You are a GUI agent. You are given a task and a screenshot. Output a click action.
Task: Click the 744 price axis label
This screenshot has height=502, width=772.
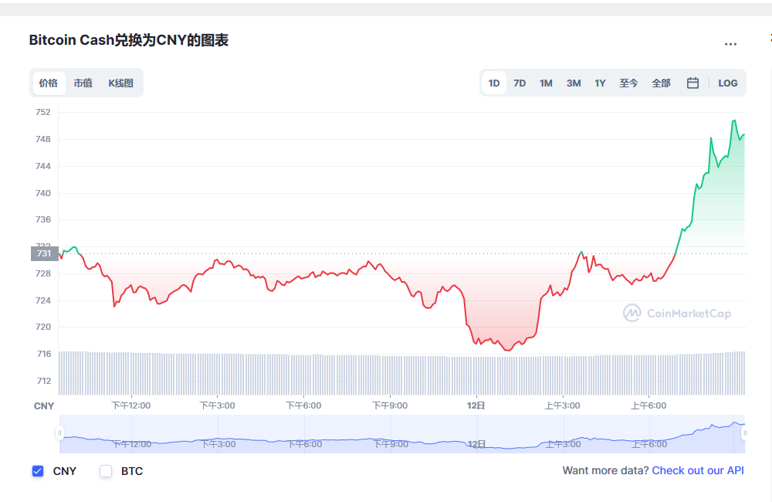42,167
